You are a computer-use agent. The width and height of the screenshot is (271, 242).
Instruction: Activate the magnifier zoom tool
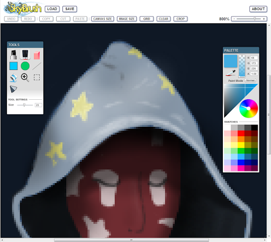click(25, 77)
